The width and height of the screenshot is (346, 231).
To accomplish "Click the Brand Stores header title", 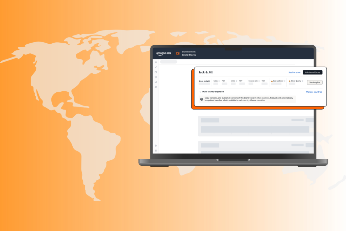I will 189,55.
